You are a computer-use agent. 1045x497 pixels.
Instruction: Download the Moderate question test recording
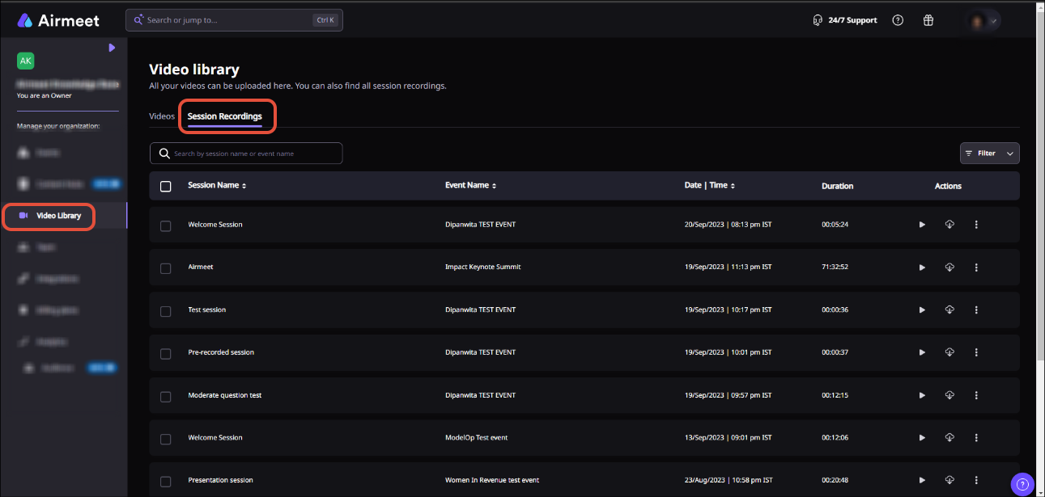click(x=949, y=395)
